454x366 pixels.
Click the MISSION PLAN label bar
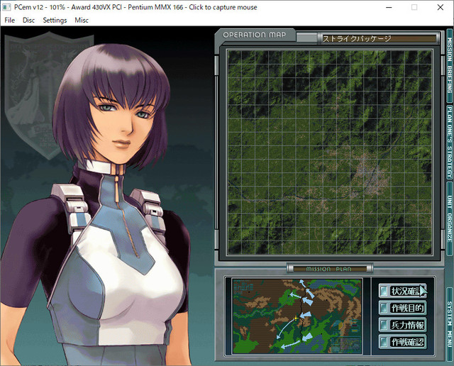click(329, 269)
